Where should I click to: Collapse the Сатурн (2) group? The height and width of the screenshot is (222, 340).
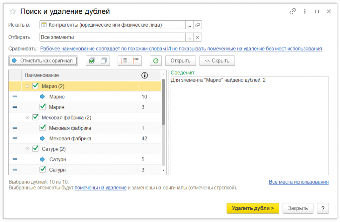coord(28,149)
